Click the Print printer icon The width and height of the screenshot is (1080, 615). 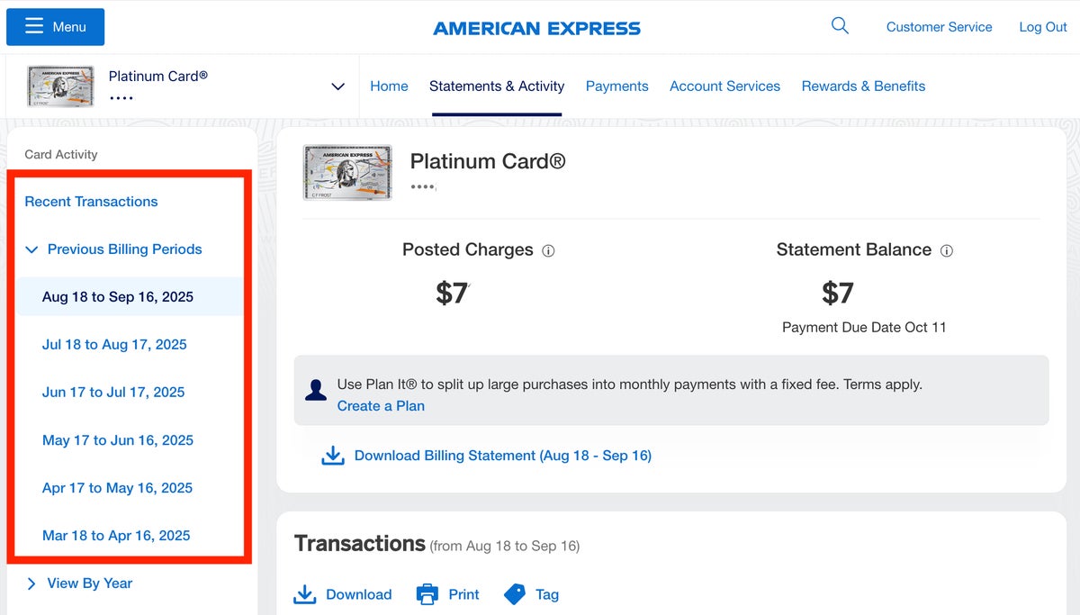[x=427, y=594]
